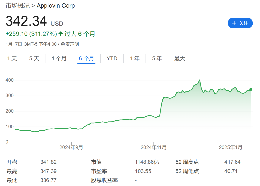
Task: Click the 最高 value 347.39
Action: click(x=48, y=171)
